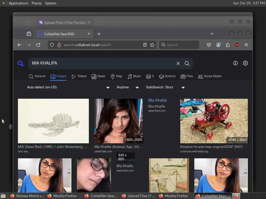
Task: Open the Places menu
Action: click(37, 3)
